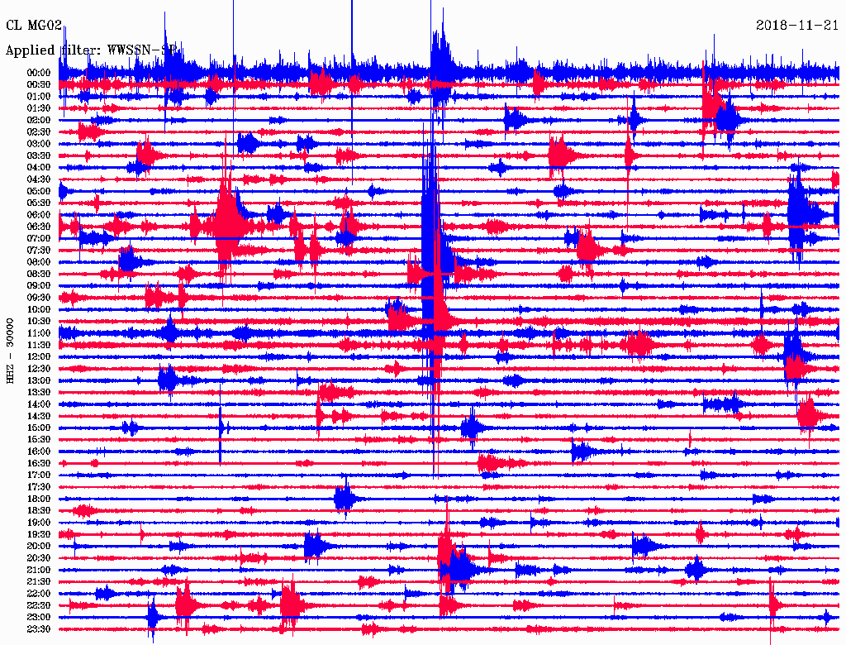Select the 01:30 time label
The image size is (846, 645).
coord(39,108)
